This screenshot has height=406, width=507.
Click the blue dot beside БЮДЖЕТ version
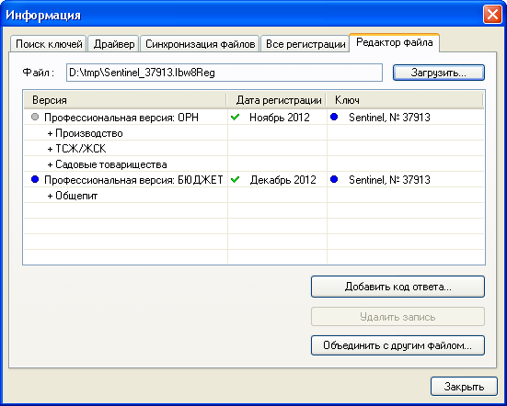(35, 179)
